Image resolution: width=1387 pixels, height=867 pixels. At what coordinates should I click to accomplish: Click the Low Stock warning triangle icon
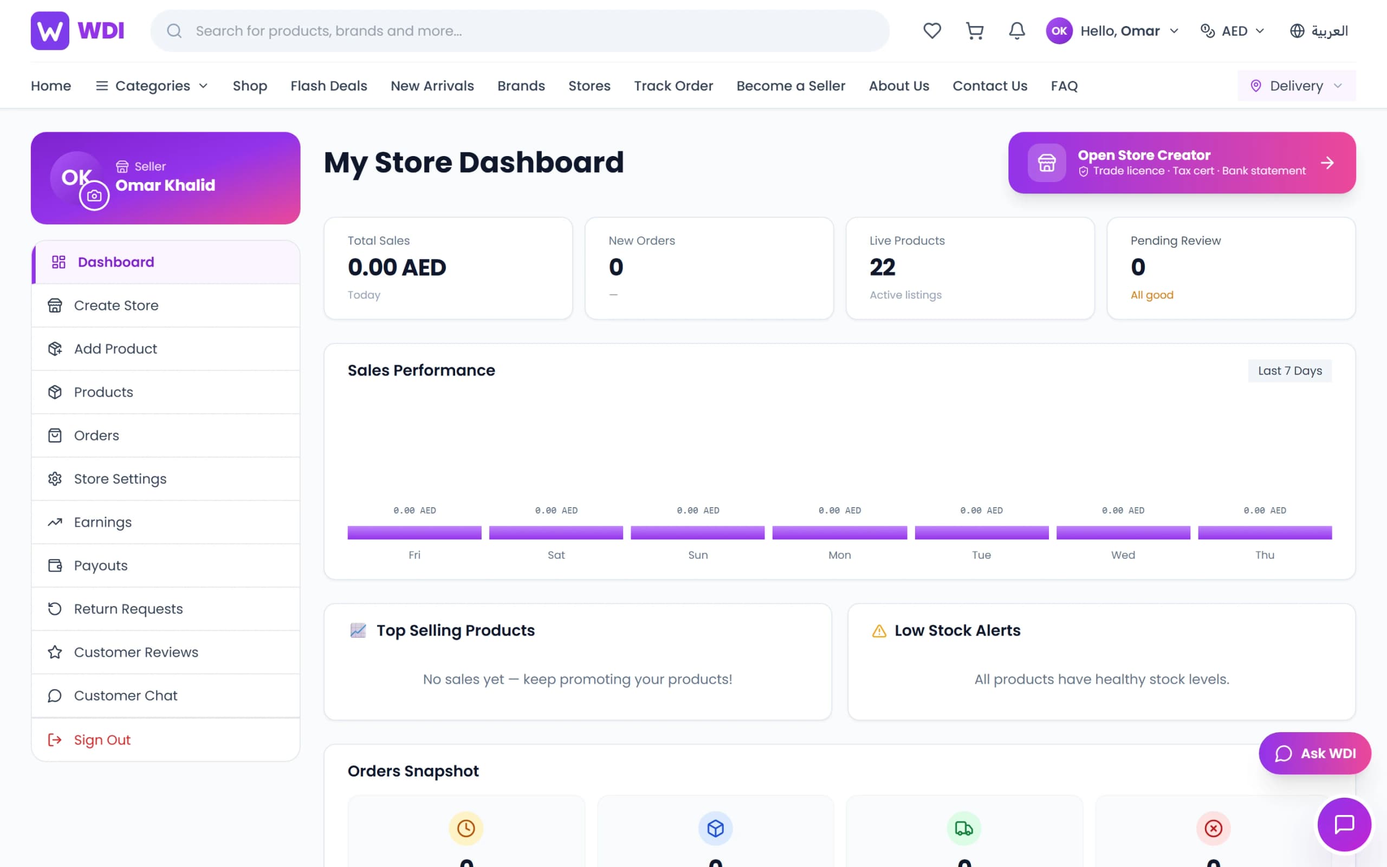click(x=879, y=631)
